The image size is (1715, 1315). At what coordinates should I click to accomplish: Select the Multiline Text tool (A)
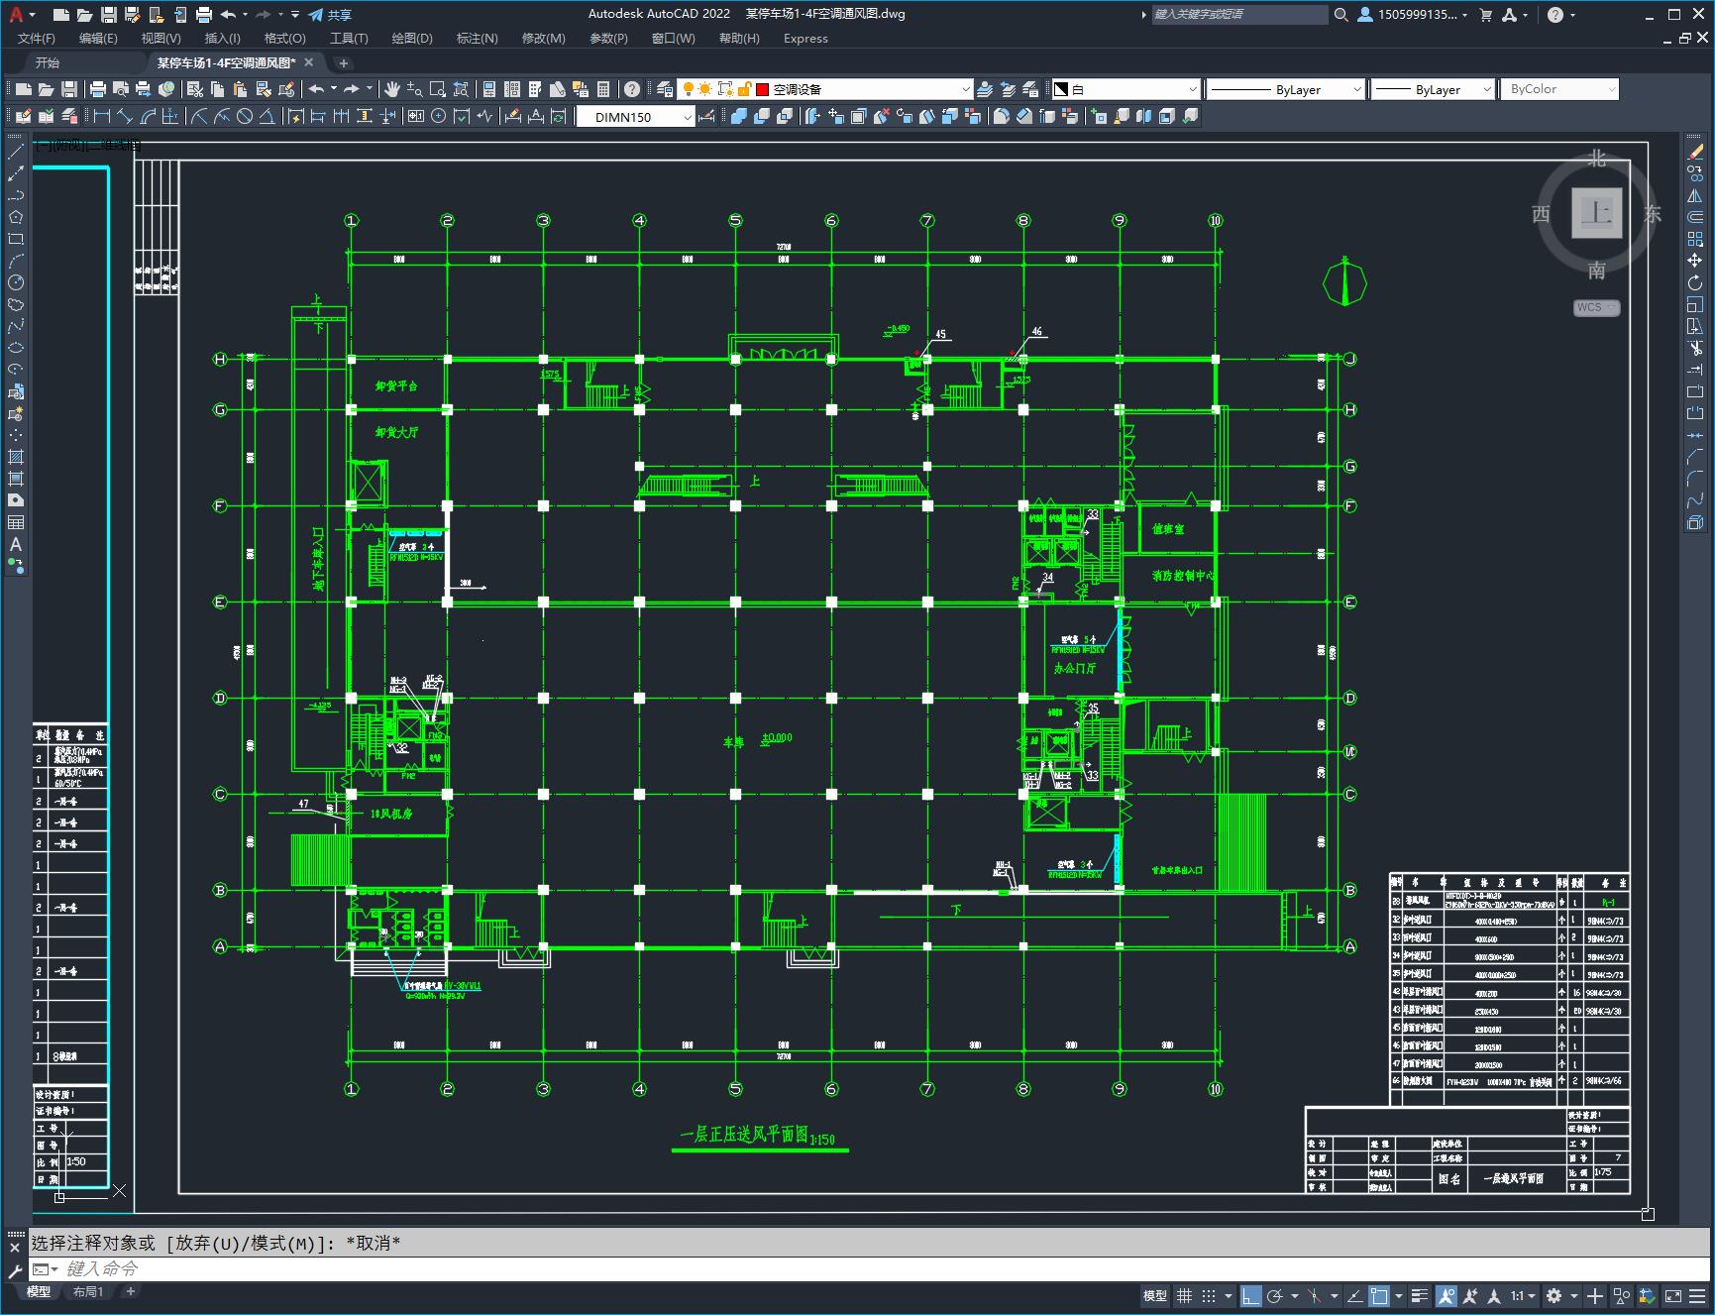click(x=16, y=544)
